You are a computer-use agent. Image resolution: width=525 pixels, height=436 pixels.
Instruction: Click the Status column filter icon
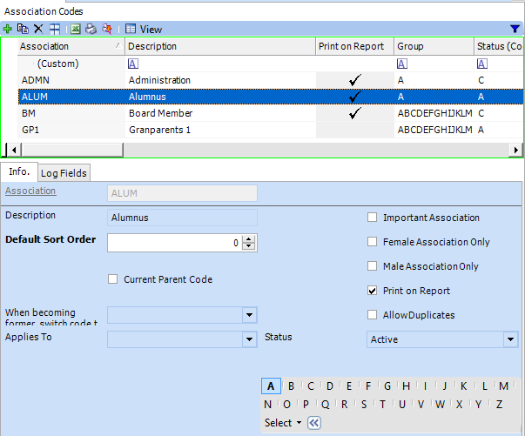tap(482, 64)
